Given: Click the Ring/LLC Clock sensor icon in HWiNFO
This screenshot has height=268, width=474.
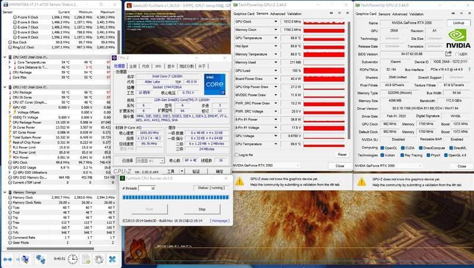Looking at the screenshot, I should (x=10, y=47).
